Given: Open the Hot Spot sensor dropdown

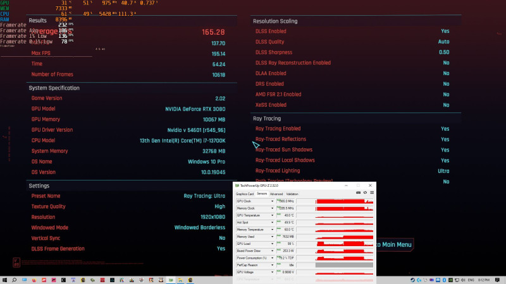Looking at the screenshot, I should pyautogui.click(x=272, y=223).
